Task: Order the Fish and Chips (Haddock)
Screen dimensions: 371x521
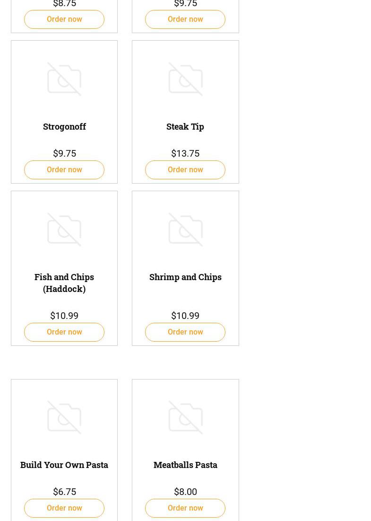Action: [64, 332]
